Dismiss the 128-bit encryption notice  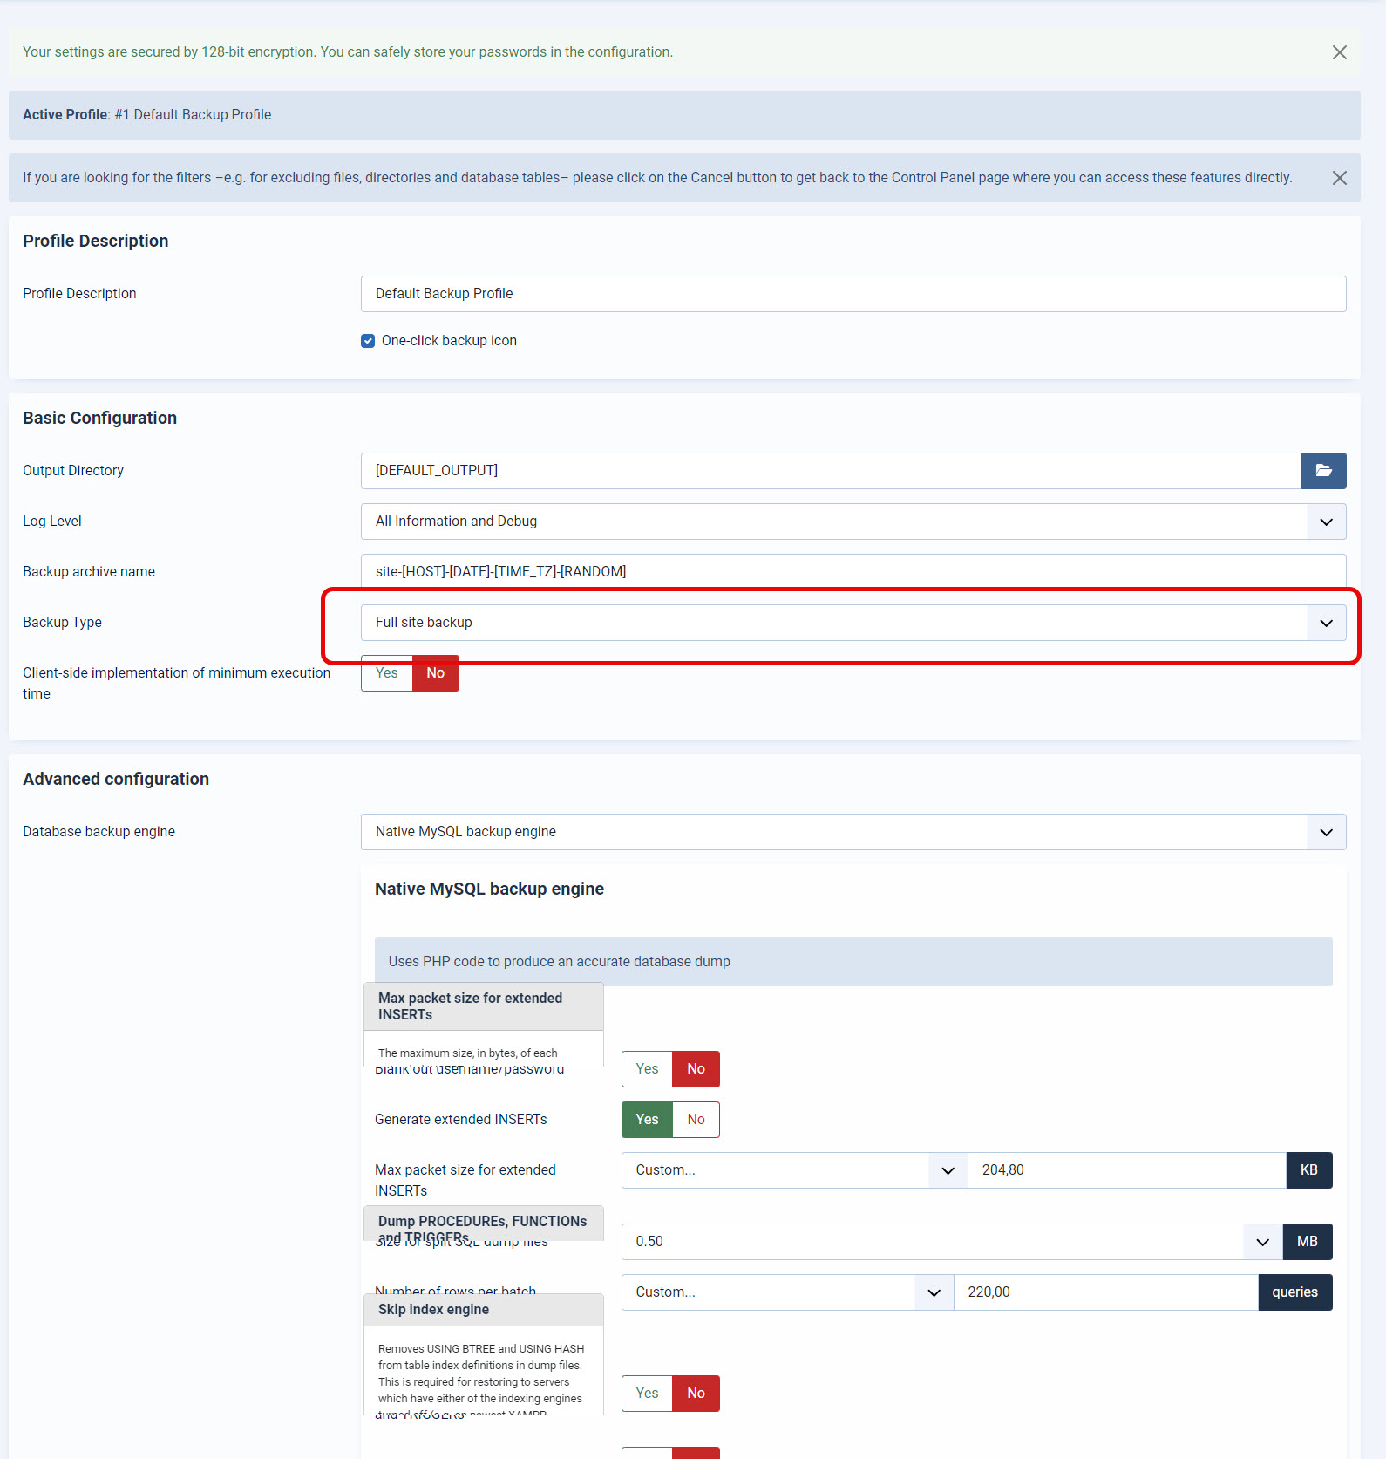[x=1340, y=52]
